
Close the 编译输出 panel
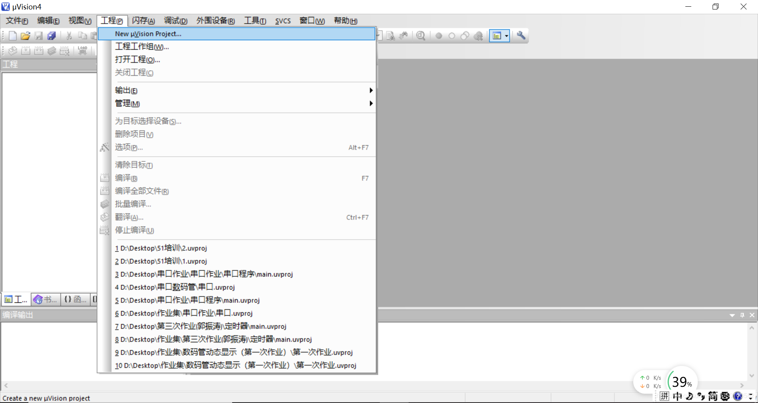coord(752,315)
